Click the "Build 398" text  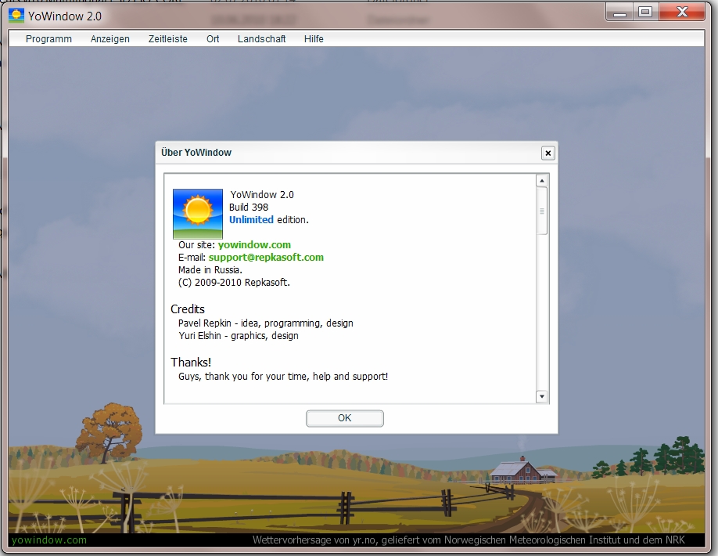249,208
